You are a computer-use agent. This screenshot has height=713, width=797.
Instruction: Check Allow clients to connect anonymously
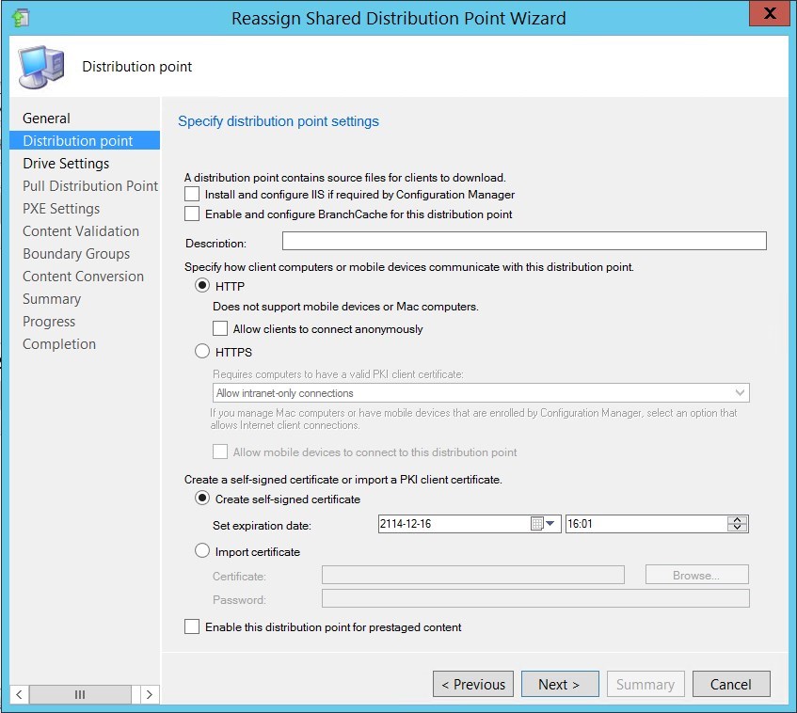tap(219, 329)
